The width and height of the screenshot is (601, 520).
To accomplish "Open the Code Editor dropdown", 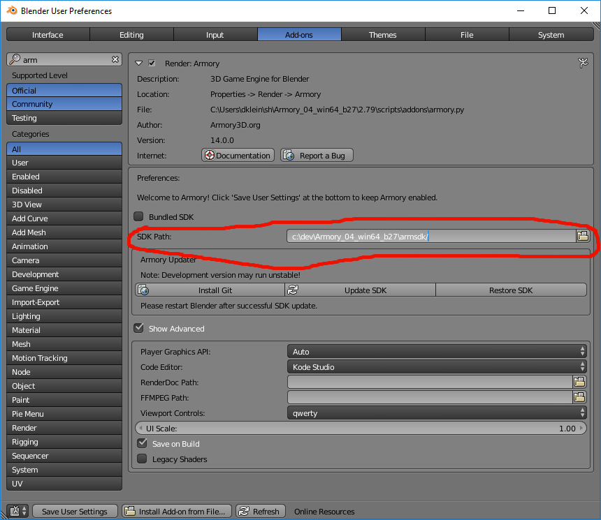I will point(437,366).
